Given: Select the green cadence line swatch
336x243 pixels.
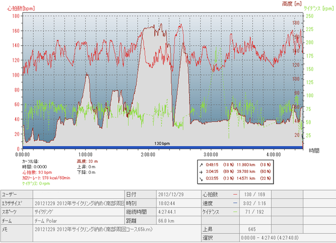Looking at the screenshot, I should click(x=235, y=212).
